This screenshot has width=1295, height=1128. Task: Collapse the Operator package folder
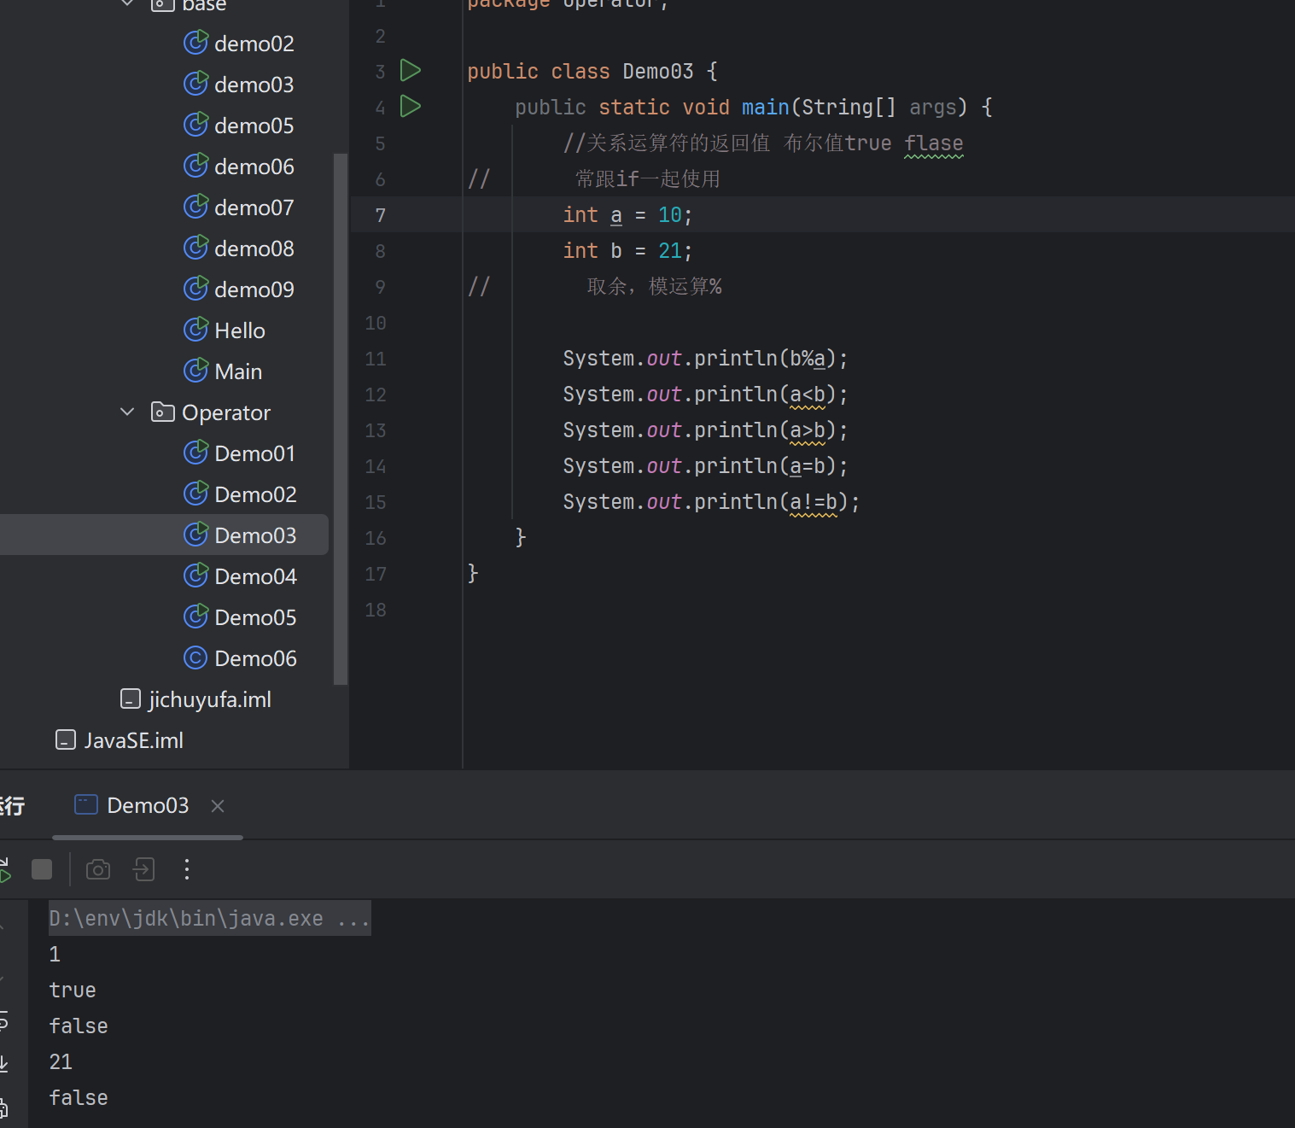point(127,412)
